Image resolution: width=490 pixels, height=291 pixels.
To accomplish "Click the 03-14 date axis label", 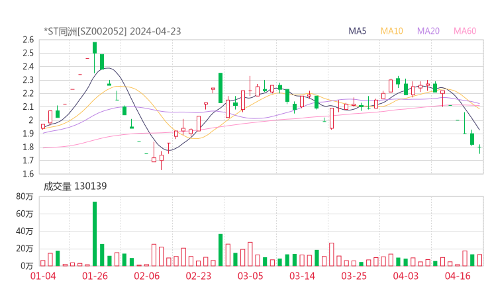I will (302, 276).
